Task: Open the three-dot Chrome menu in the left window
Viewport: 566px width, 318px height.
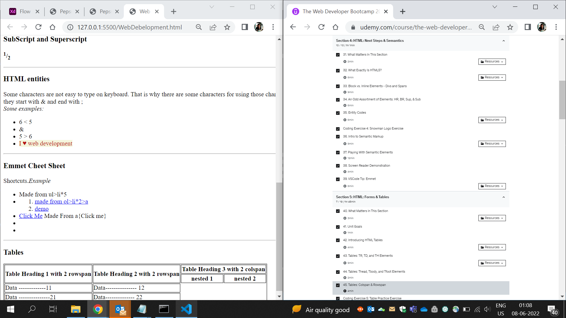Action: [273, 27]
